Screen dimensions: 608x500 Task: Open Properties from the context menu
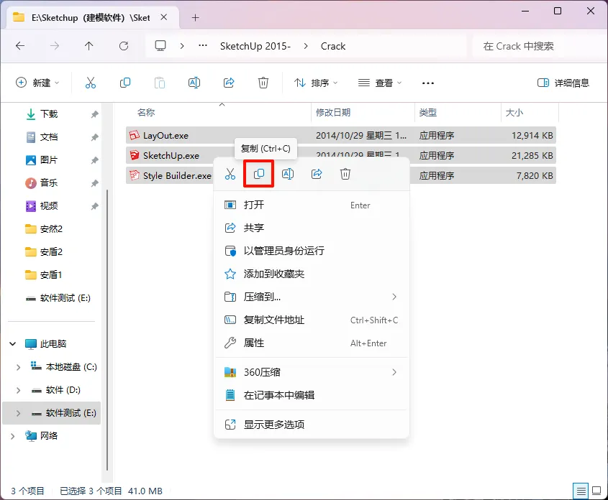pyautogui.click(x=312, y=343)
